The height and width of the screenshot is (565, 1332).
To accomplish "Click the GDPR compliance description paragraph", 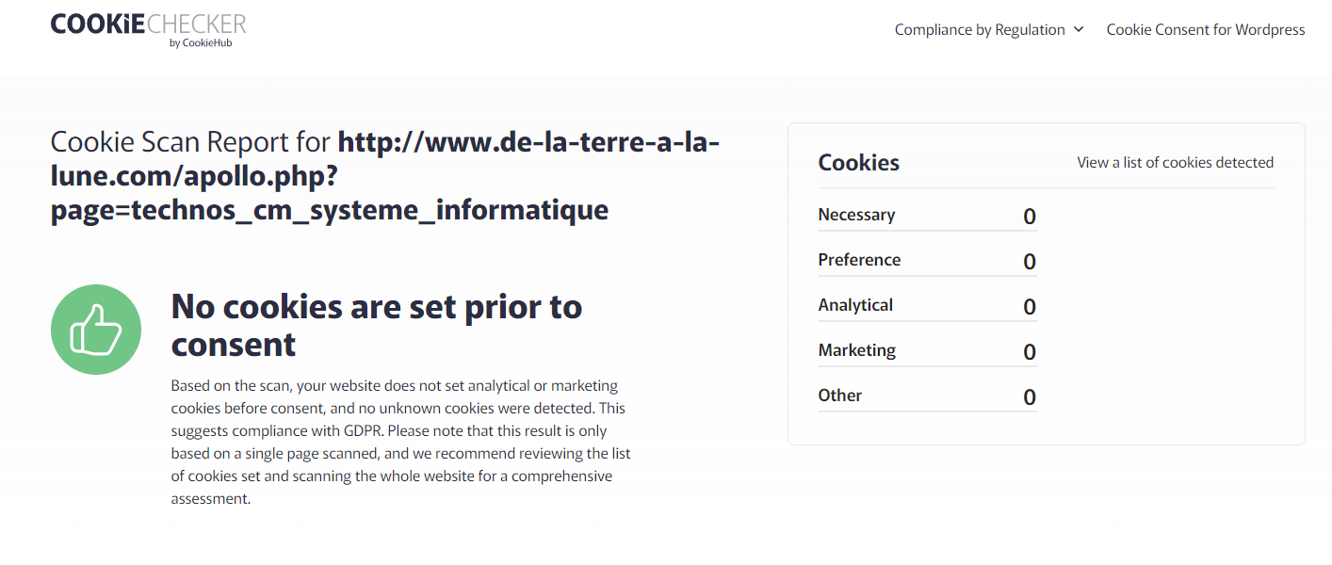I will pos(401,443).
